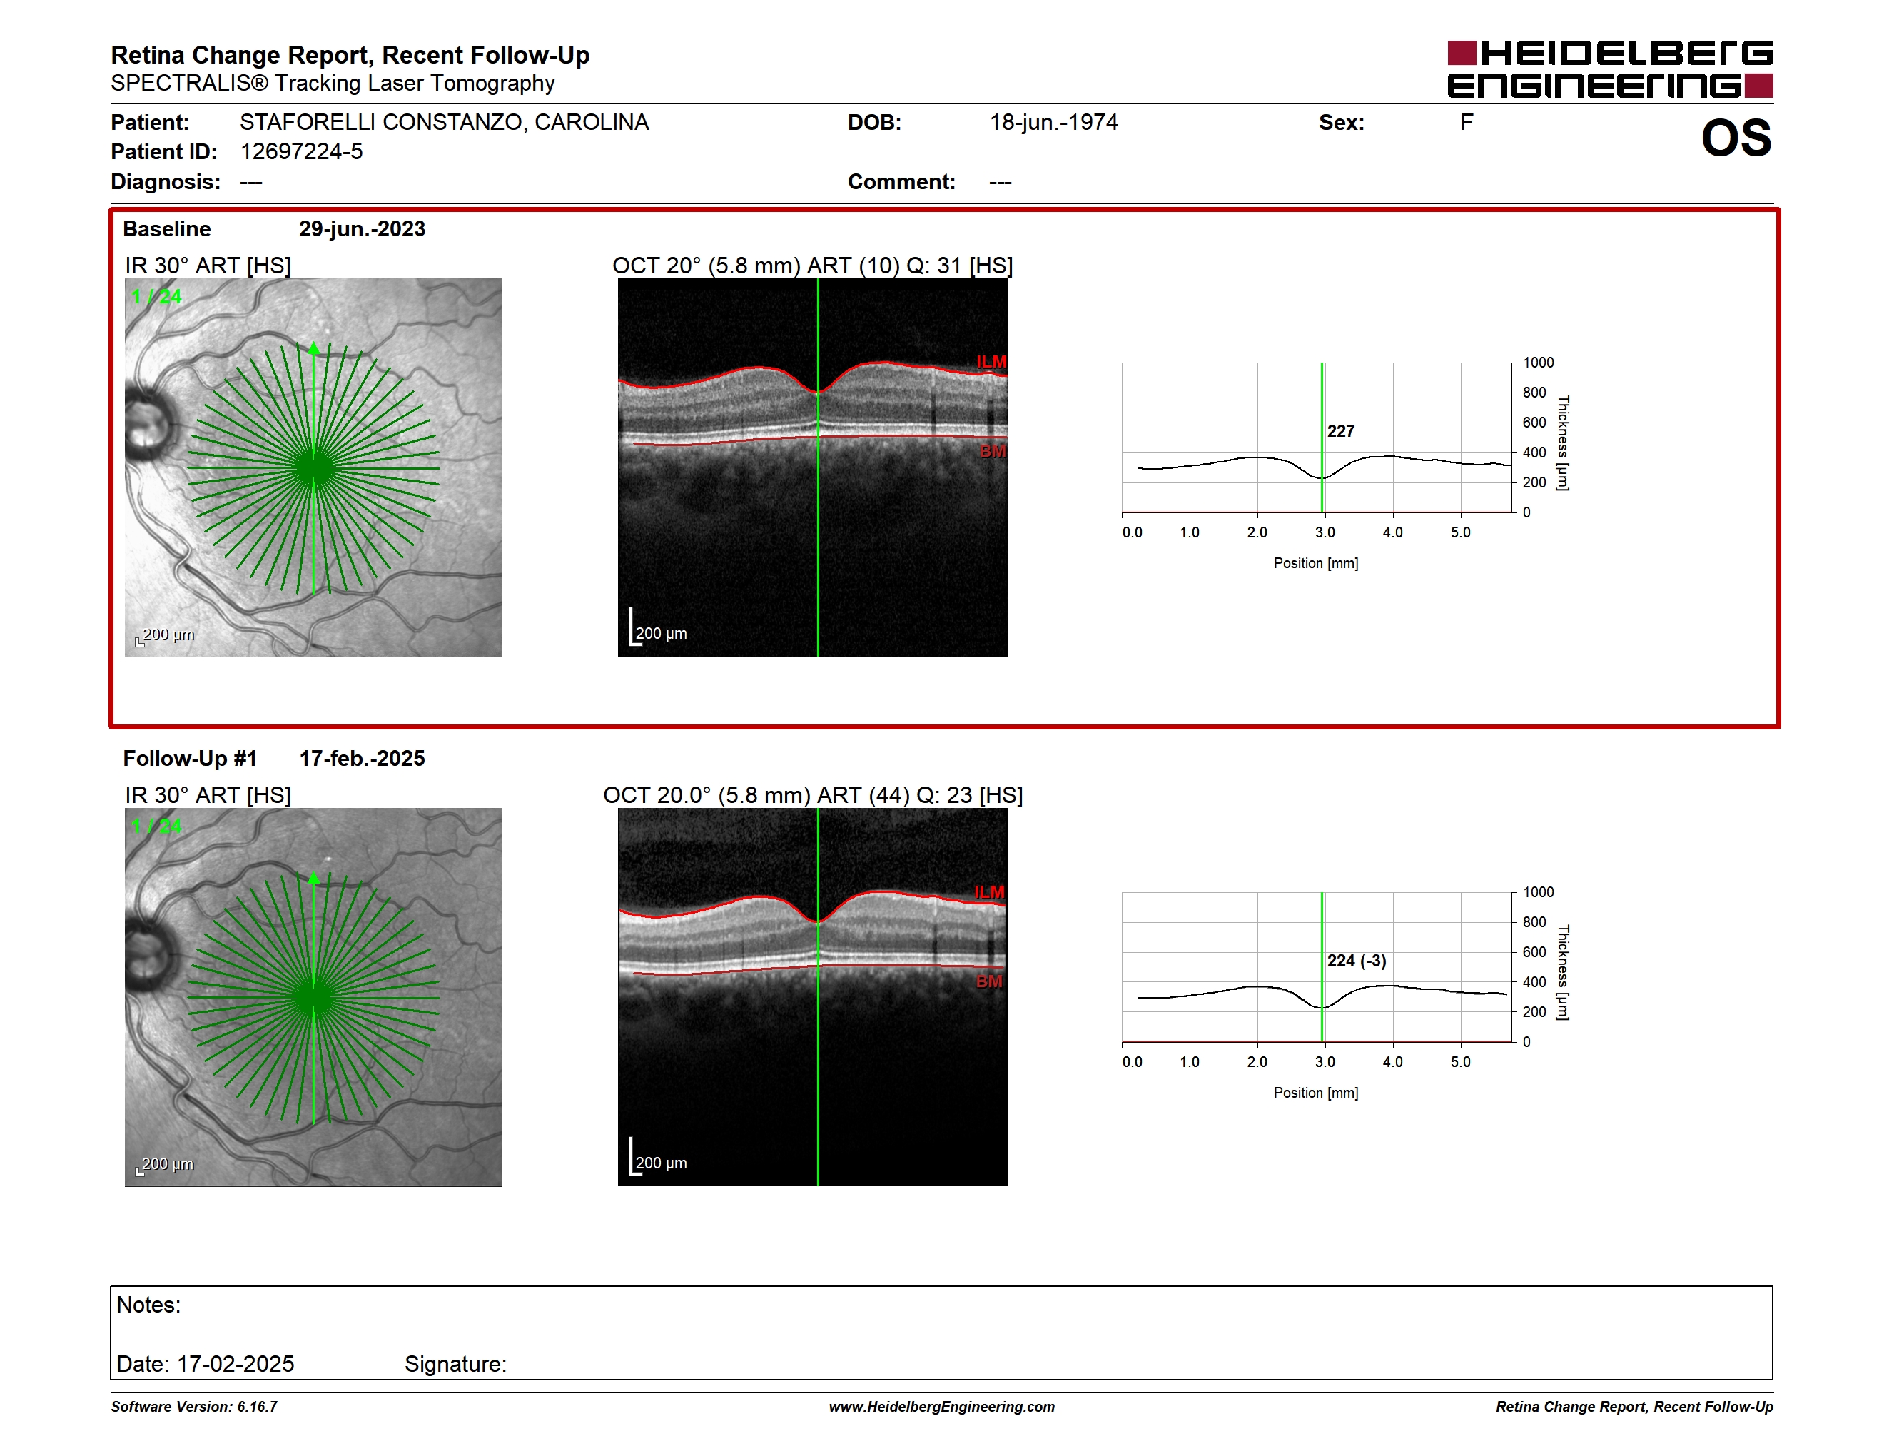This screenshot has height=1456, width=1884.
Task: Select the Baseline IR fundus image
Action: pyautogui.click(x=313, y=467)
